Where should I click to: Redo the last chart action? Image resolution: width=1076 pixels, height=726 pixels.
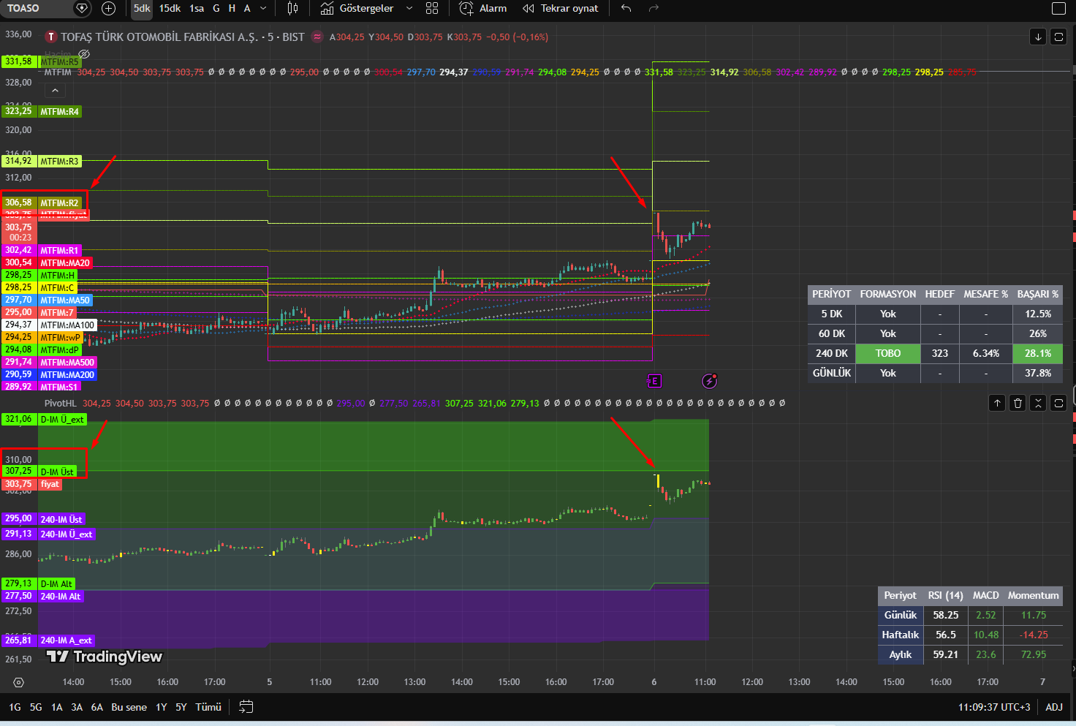point(654,9)
